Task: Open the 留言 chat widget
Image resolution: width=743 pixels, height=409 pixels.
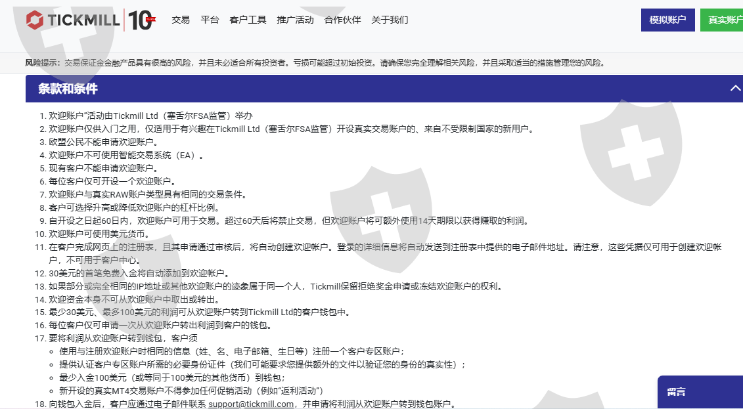Action: [x=700, y=392]
